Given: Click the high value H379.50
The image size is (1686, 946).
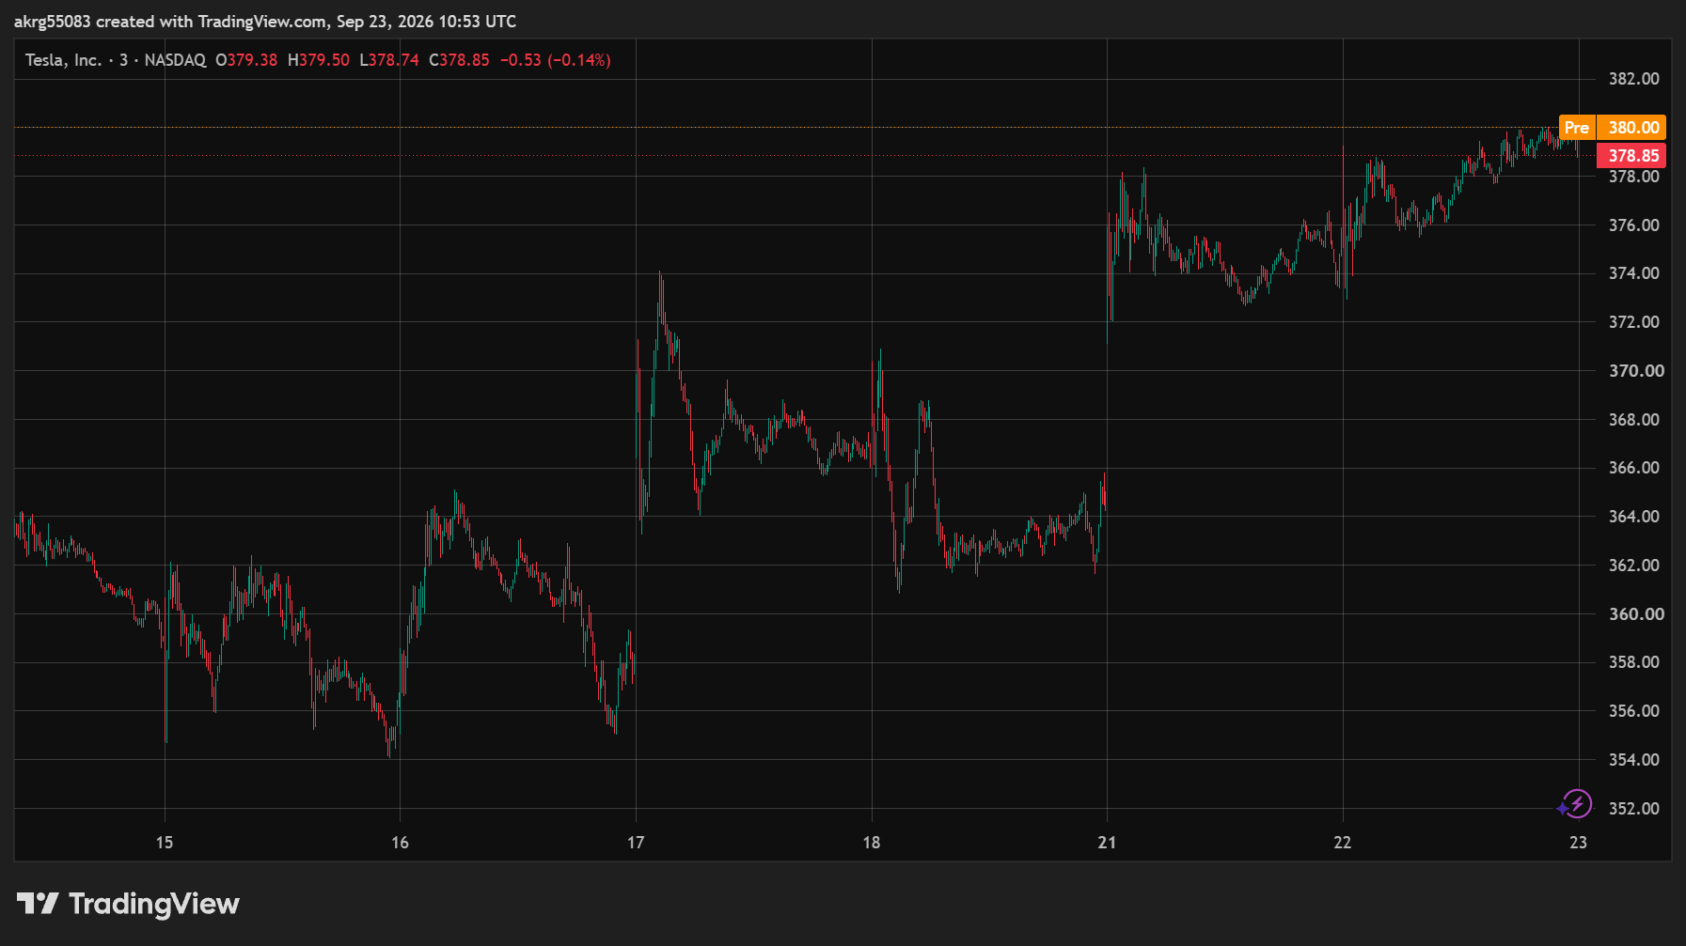Looking at the screenshot, I should (x=319, y=60).
